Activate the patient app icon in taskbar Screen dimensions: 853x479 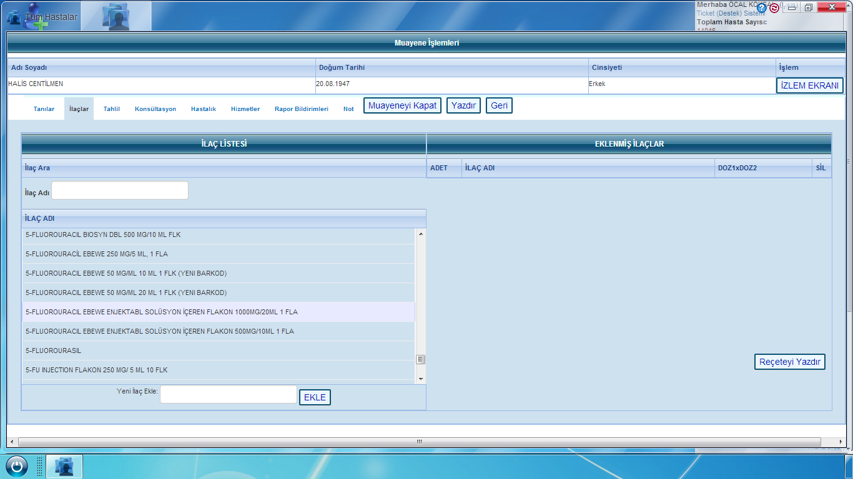pyautogui.click(x=64, y=467)
